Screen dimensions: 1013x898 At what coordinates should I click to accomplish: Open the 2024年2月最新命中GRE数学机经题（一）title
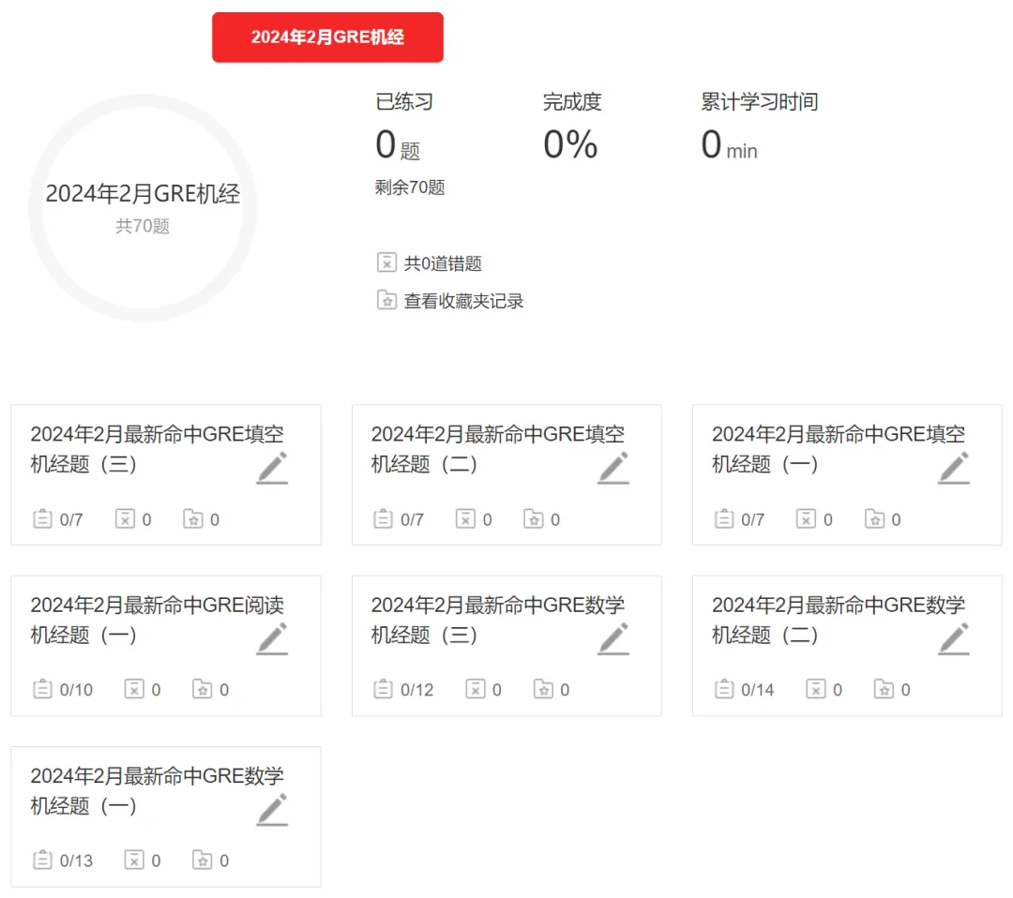tap(157, 790)
